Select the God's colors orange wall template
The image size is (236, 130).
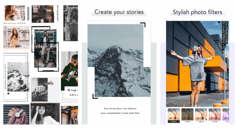click(x=70, y=115)
